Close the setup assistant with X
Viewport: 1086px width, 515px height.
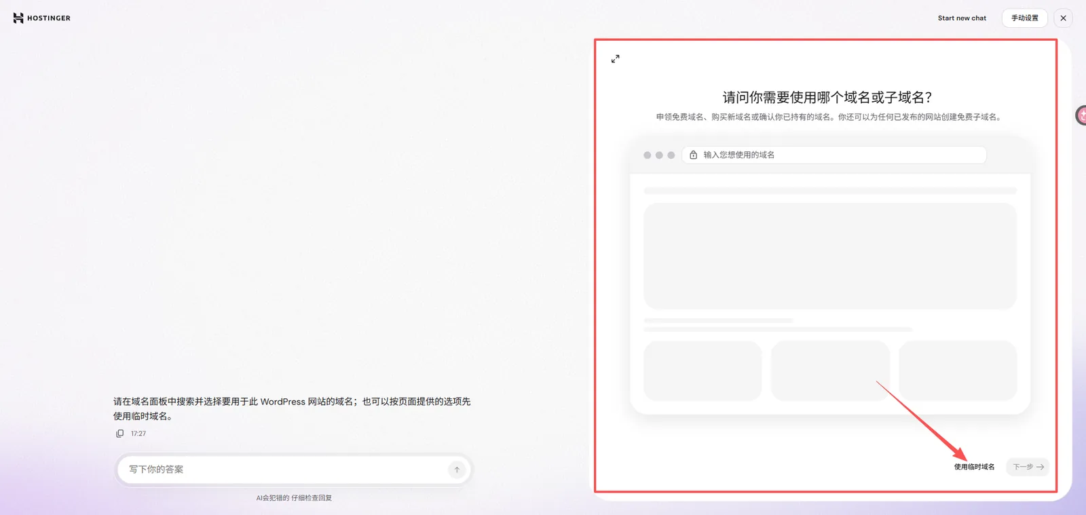[x=1063, y=18]
